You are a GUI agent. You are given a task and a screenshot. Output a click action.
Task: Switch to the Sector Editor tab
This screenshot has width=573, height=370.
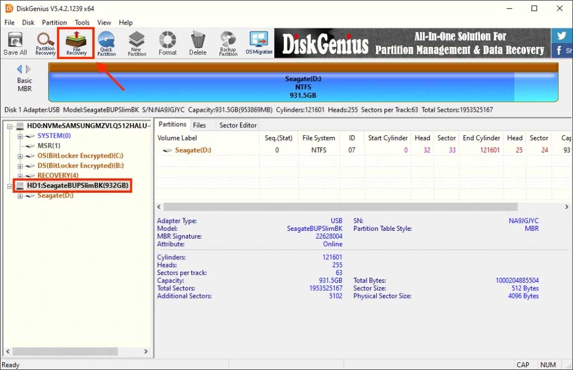pos(238,125)
